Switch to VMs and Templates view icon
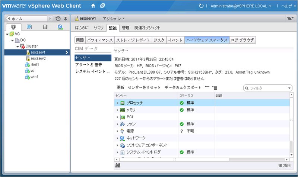This screenshot has height=177, width=298. [x=29, y=27]
